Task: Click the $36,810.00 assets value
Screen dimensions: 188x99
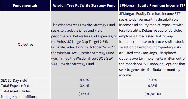Action: [153, 94]
